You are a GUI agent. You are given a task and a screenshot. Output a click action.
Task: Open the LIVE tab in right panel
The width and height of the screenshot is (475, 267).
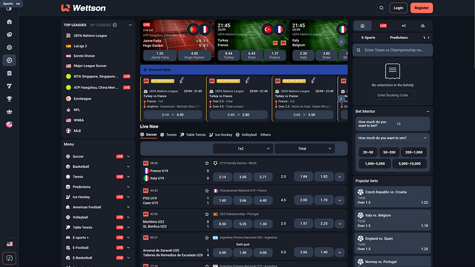tap(383, 26)
